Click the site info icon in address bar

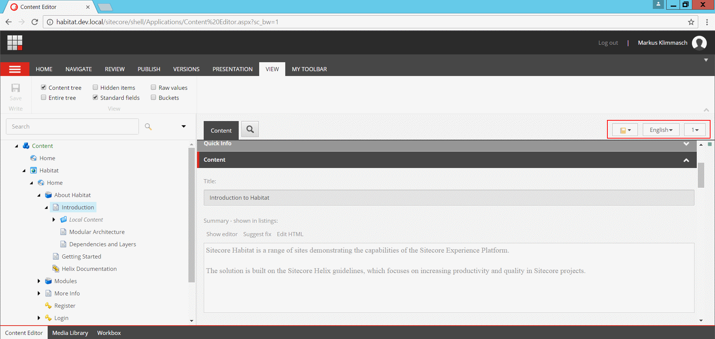pos(50,22)
